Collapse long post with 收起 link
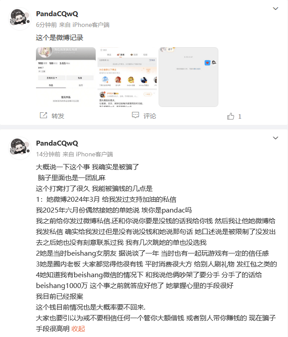288x337 pixels. (78, 328)
